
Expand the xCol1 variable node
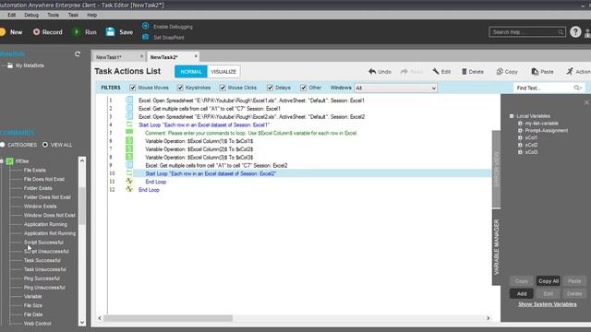520,137
